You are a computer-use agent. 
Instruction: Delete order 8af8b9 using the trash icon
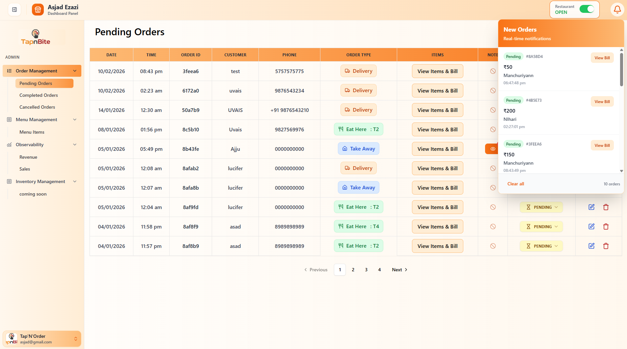[x=606, y=246]
